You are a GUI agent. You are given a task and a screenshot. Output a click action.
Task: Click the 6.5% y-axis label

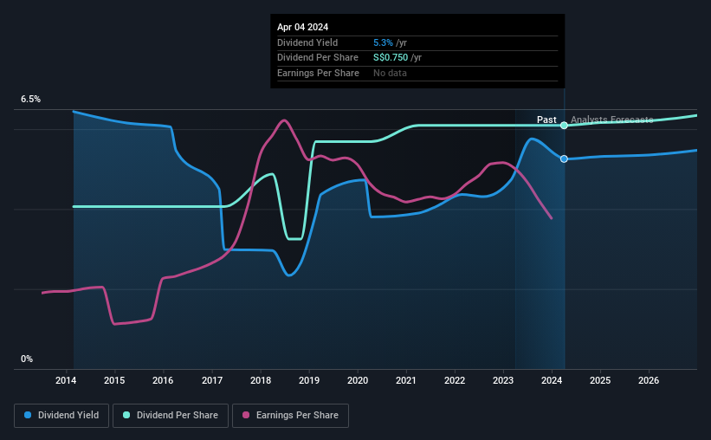(31, 99)
